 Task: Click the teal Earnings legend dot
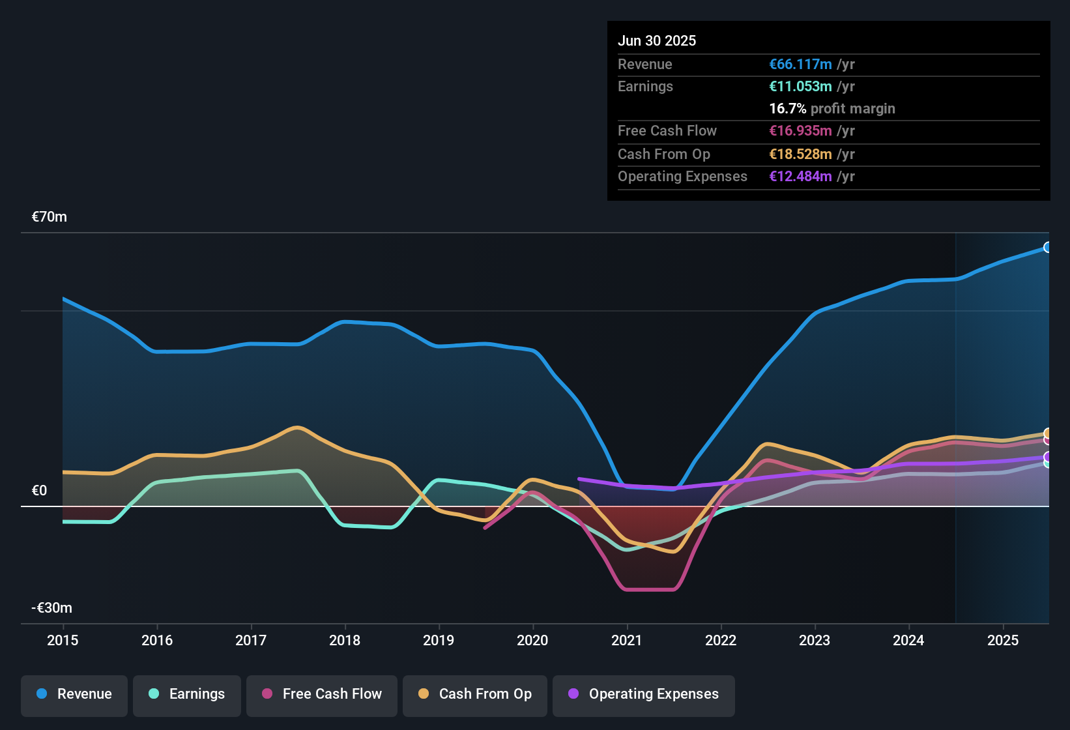tap(153, 694)
